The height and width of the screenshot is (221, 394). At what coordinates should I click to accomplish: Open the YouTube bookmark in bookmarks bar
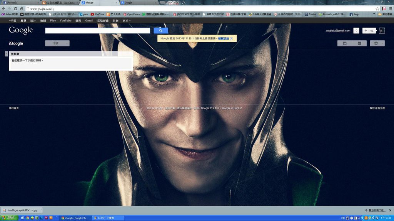(97, 14)
